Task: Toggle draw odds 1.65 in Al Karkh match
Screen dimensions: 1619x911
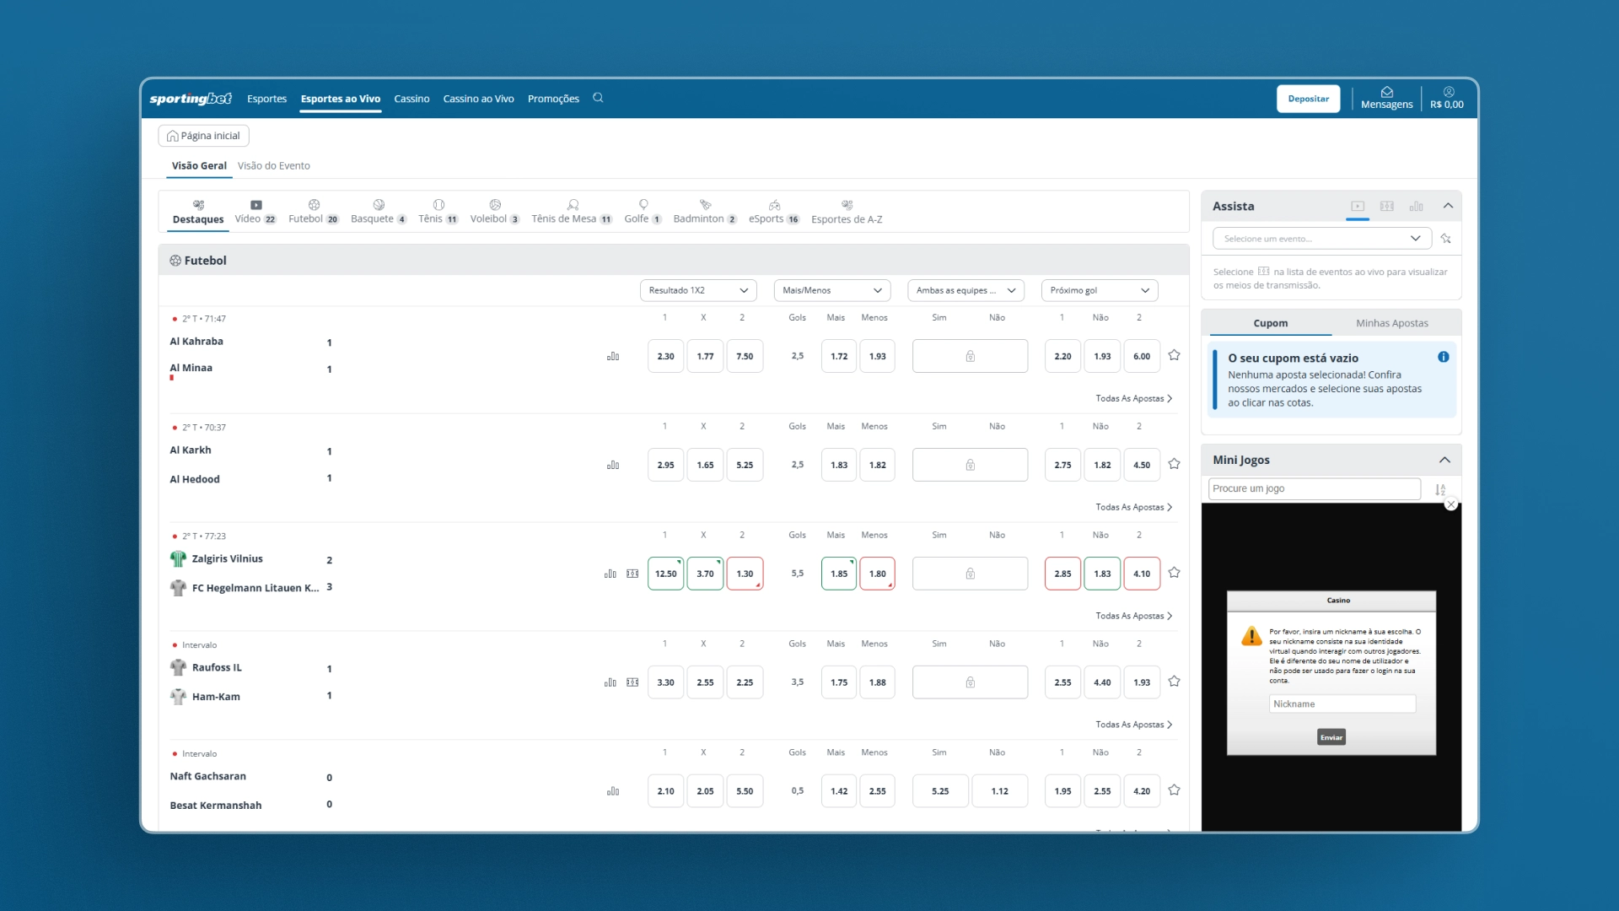Action: pos(705,465)
